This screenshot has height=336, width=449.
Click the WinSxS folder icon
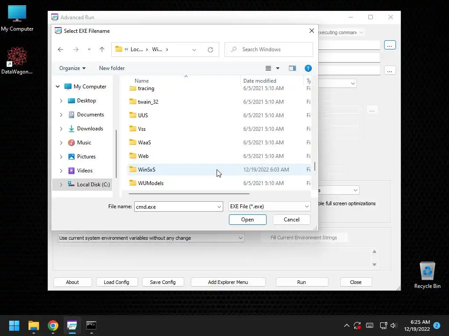click(132, 169)
